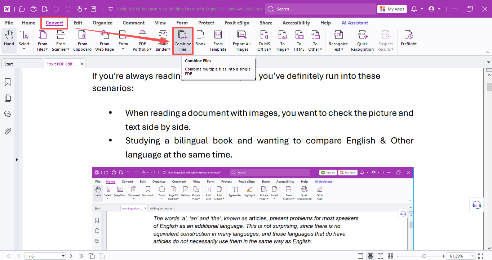Screen dimensions: 492x260
Task: Switch to continuous page view mode
Action: click(x=370, y=256)
